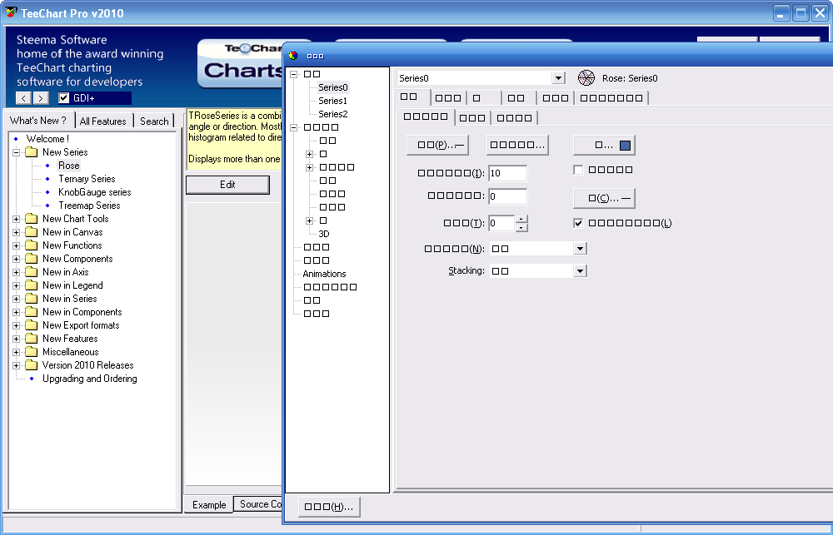Click the Rose series icon beside Rose: Series0

tap(586, 78)
